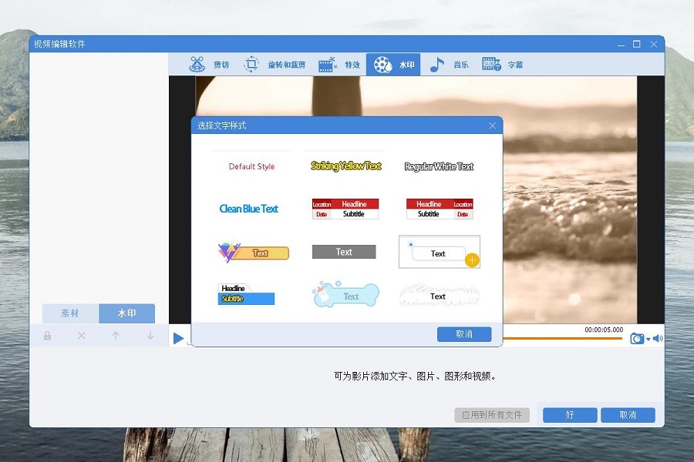Screen dimensions: 694x462
Task: Pick the Clean Blue Text style
Action: 248,209
